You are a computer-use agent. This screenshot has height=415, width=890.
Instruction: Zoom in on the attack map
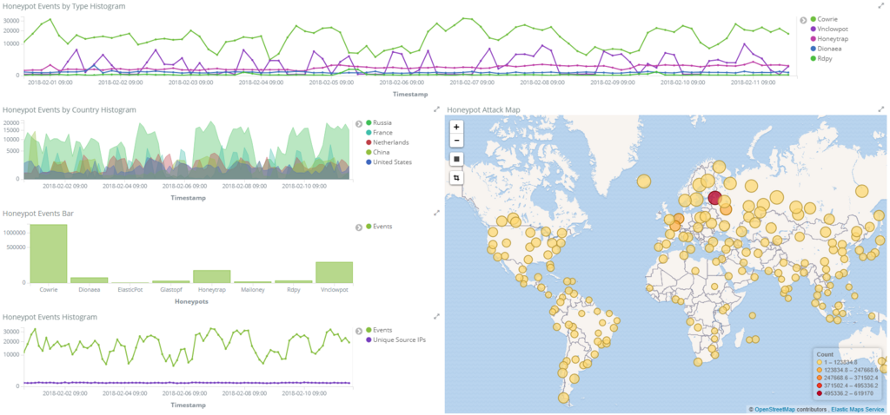(x=456, y=127)
